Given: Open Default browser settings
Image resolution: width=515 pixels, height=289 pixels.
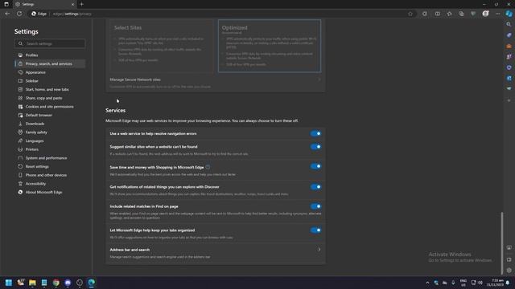Looking at the screenshot, I should (50, 115).
